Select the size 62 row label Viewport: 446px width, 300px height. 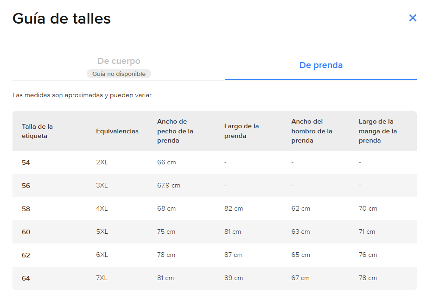pyautogui.click(x=26, y=255)
